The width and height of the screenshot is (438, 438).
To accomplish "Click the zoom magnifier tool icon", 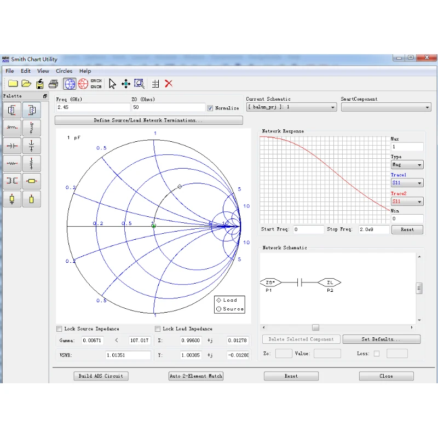I will click(x=140, y=84).
